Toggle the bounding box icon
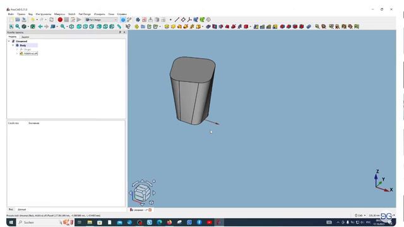The width and height of the screenshot is (404, 227). (33, 26)
